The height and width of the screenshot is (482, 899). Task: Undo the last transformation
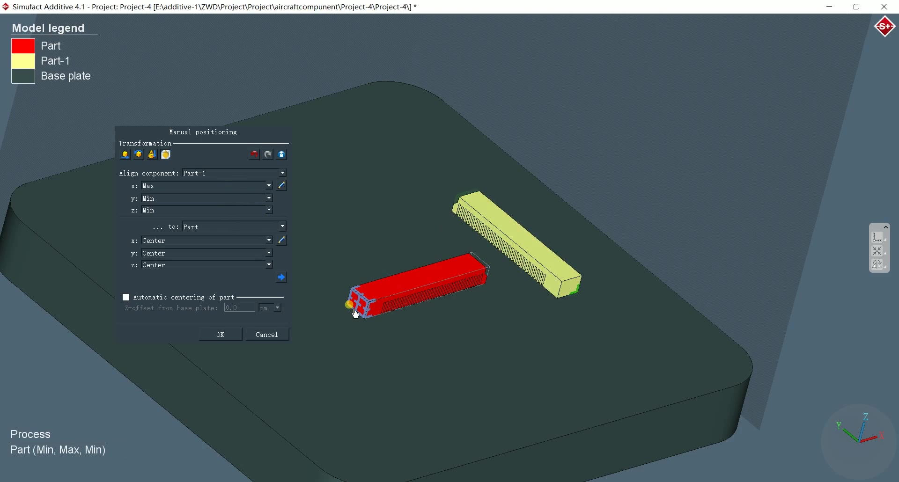coord(253,154)
